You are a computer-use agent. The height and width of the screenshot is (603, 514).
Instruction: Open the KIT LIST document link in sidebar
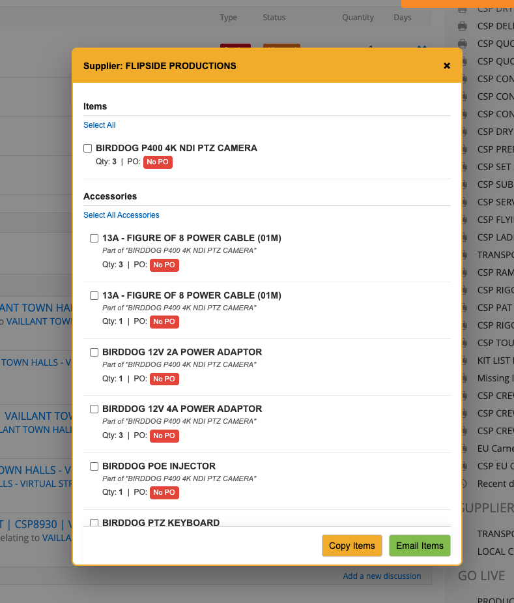[x=496, y=360]
